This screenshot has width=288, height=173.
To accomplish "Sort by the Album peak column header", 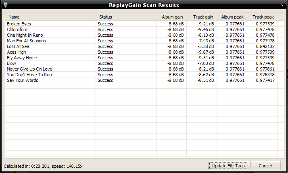I will coord(232,17).
